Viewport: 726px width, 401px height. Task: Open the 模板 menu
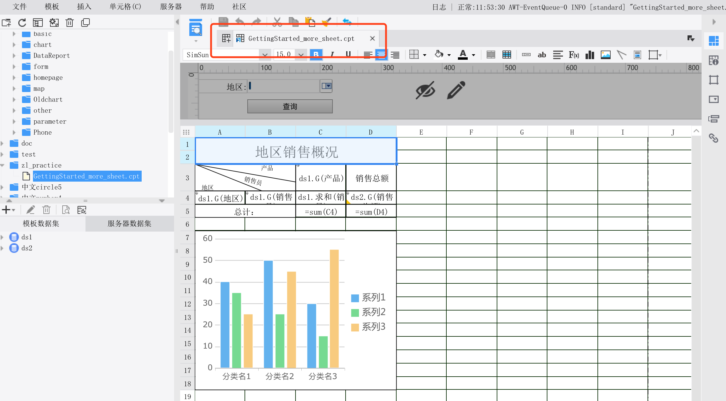(52, 7)
